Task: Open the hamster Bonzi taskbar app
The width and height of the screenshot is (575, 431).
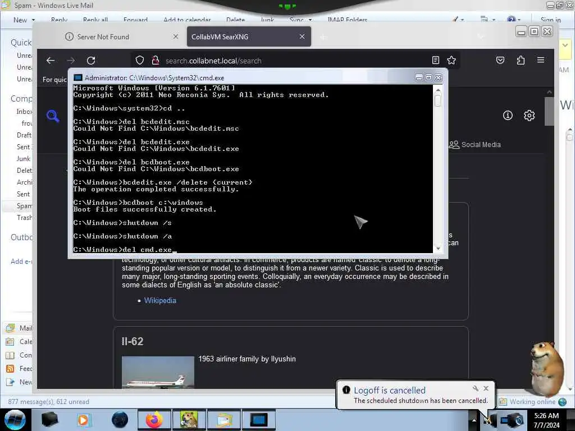Action: coord(189,420)
